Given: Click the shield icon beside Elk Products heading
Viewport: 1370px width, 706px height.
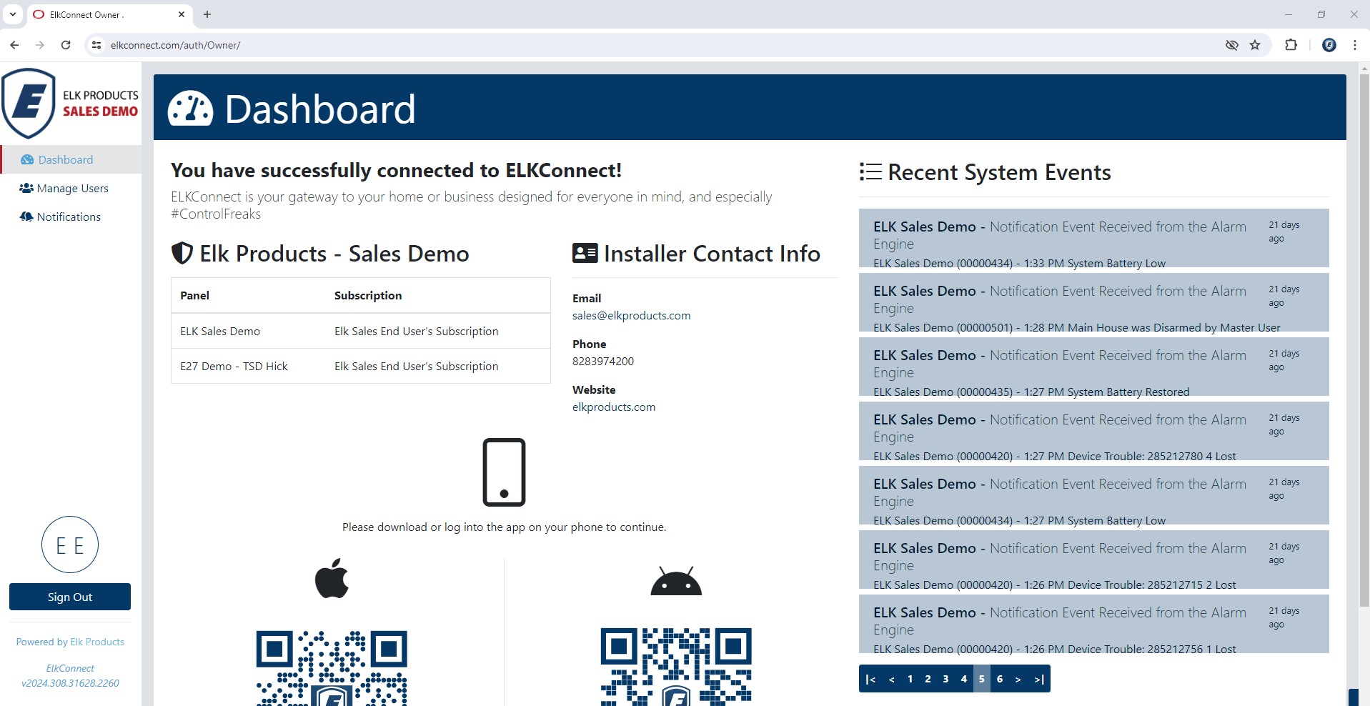Looking at the screenshot, I should click(x=182, y=253).
